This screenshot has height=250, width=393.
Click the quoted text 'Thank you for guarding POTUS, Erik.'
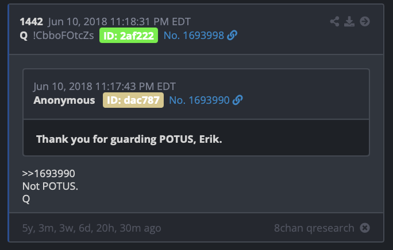click(129, 139)
